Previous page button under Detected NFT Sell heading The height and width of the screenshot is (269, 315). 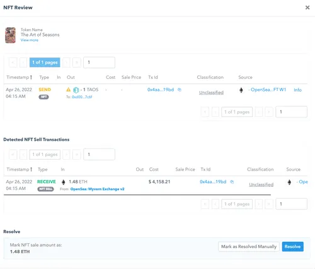(x=23, y=155)
